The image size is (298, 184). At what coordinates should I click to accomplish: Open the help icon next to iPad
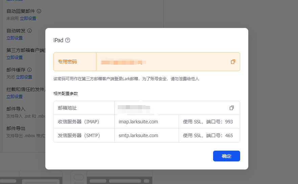coord(68,40)
